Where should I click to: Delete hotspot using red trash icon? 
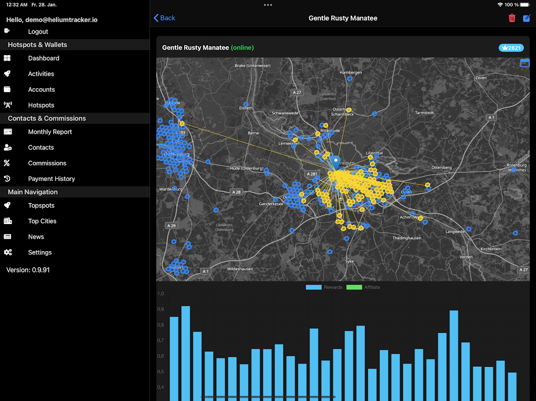pyautogui.click(x=512, y=18)
